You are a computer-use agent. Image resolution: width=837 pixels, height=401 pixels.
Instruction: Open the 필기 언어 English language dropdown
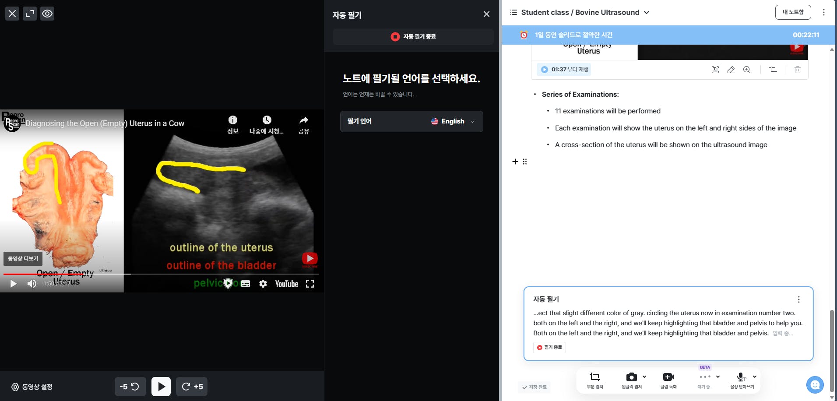pyautogui.click(x=411, y=121)
